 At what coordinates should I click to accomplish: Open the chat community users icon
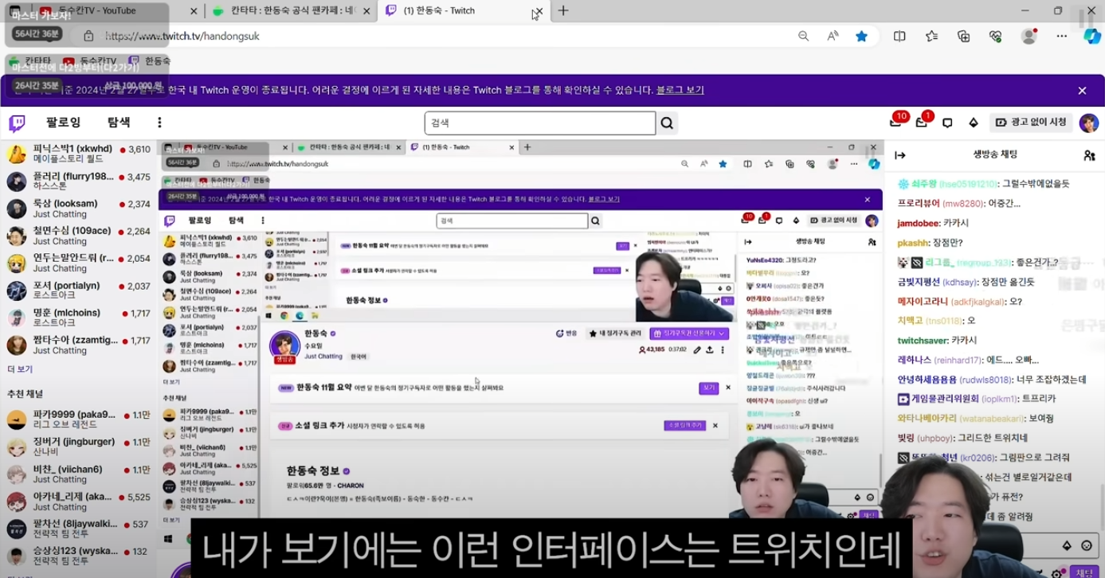1089,155
